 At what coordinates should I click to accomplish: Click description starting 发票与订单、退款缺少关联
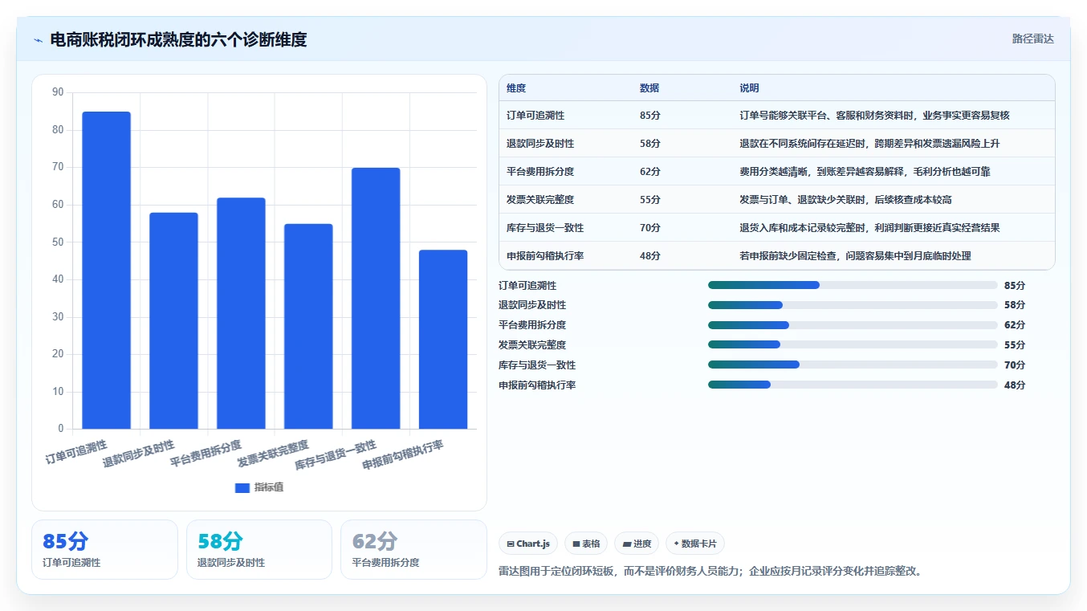point(845,200)
